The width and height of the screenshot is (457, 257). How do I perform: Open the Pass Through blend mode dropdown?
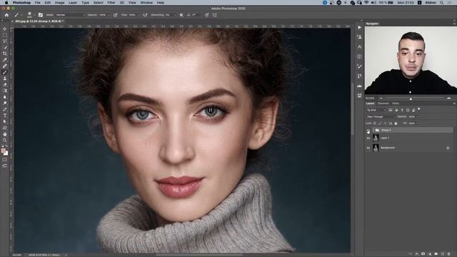click(x=381, y=116)
